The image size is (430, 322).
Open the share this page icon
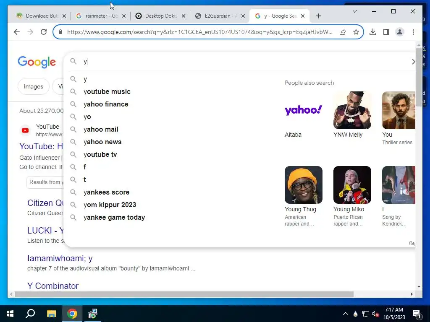(343, 32)
